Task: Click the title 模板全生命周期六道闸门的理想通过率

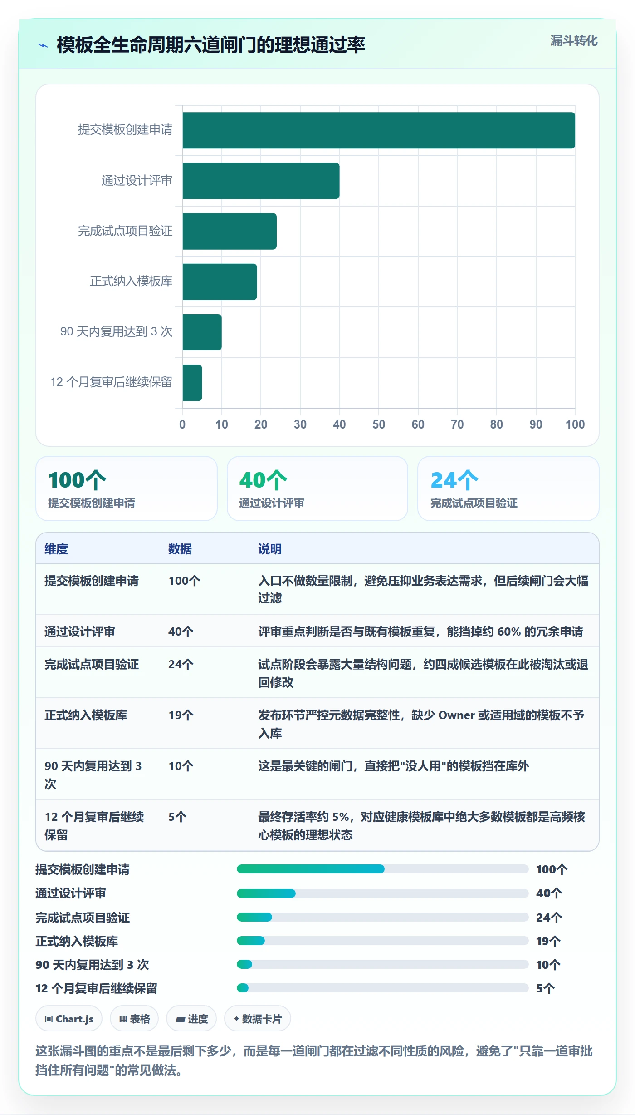Action: pyautogui.click(x=211, y=45)
